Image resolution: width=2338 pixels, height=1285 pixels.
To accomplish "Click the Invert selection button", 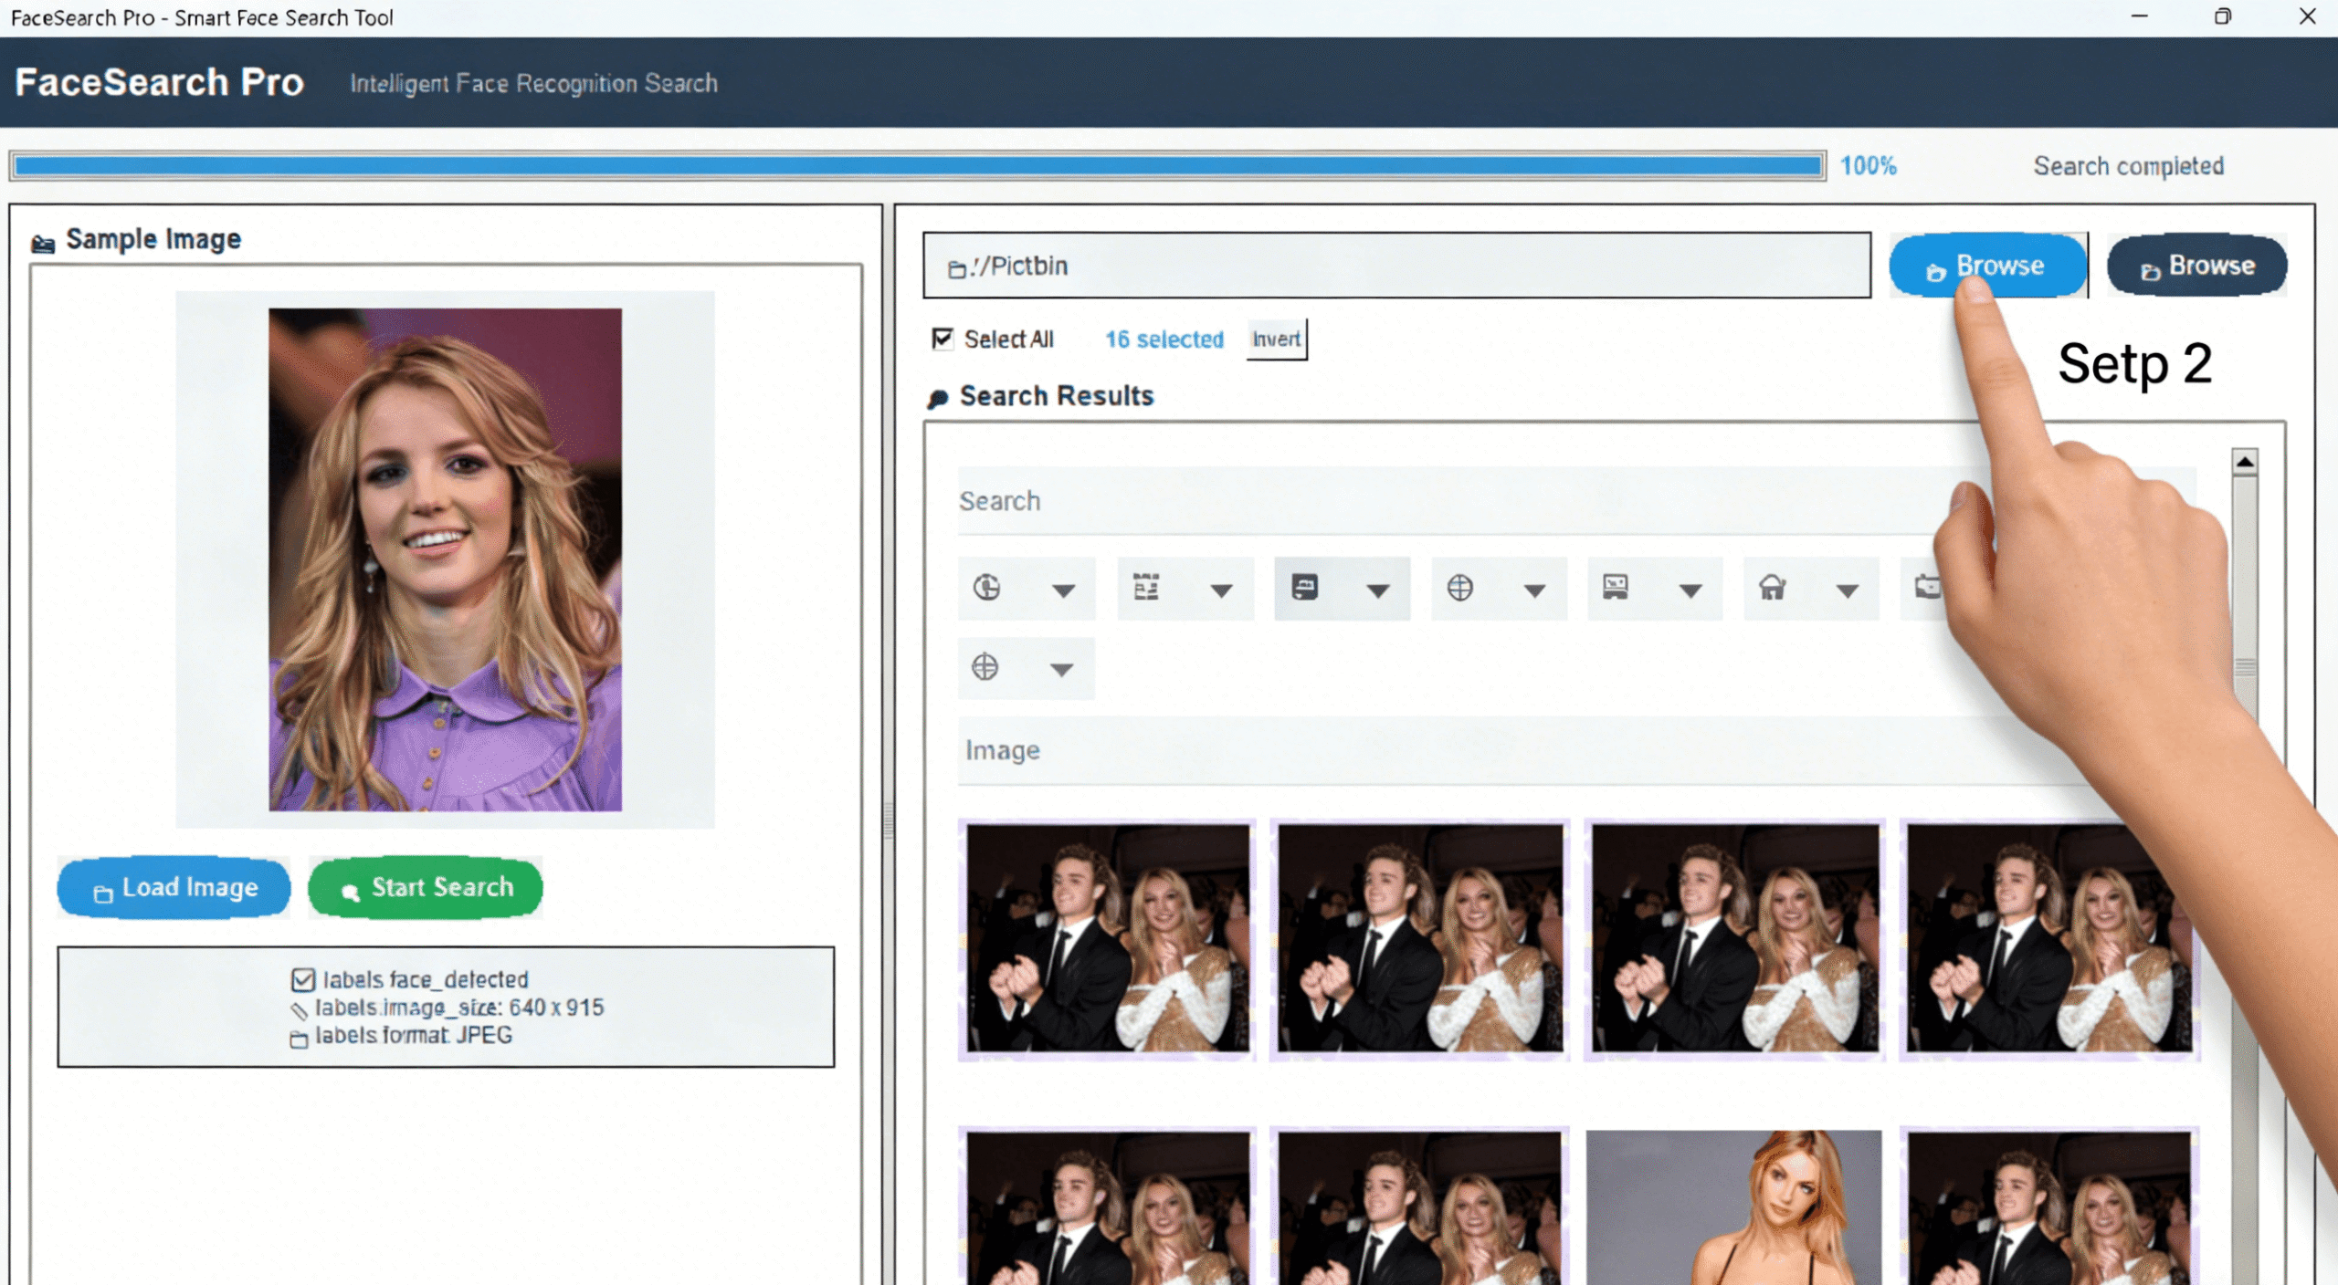I will (x=1276, y=340).
